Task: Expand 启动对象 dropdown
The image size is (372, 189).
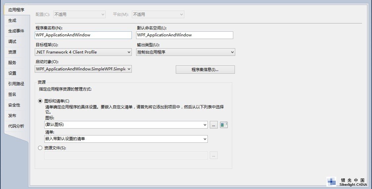Action: click(x=83, y=69)
